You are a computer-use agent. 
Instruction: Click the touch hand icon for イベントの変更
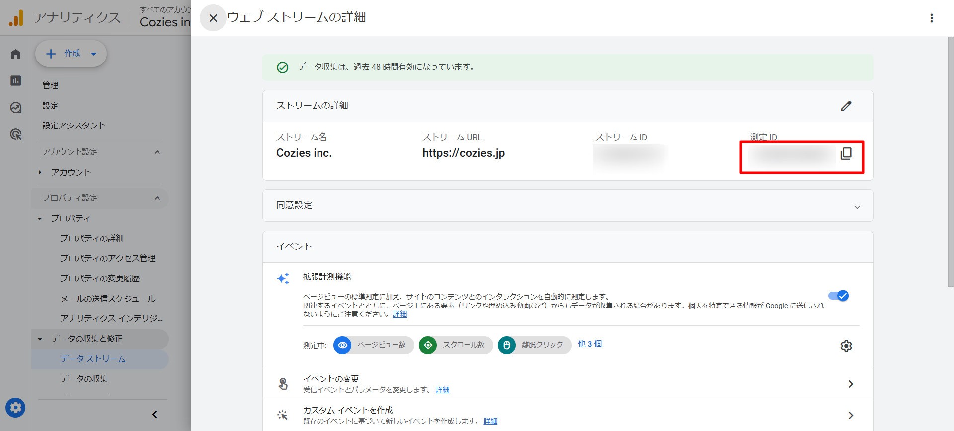283,384
